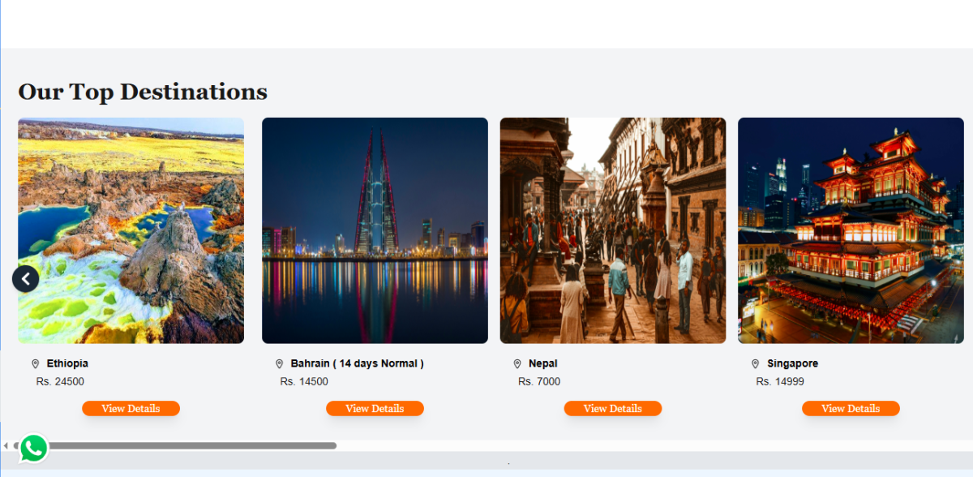Click the location pin beside Singapore
The image size is (973, 477).
[755, 364]
